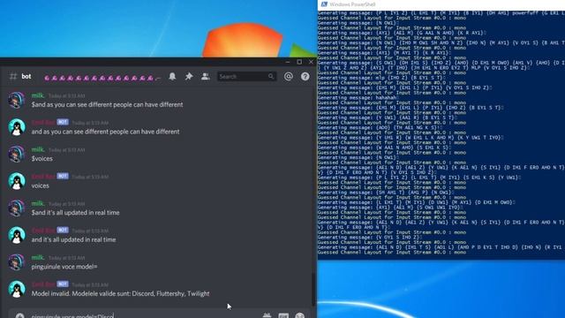This screenshot has height=318, width=565.
Task: Click 'Generating message: hahahah' line in PowerShell
Action: (358, 98)
